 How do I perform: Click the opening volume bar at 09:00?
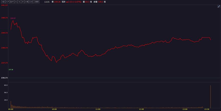11,104
